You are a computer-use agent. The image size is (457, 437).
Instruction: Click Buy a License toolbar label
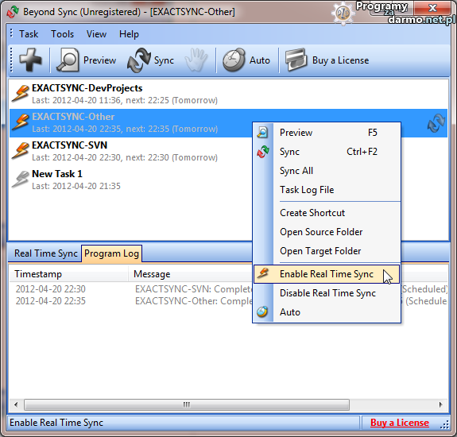point(340,60)
